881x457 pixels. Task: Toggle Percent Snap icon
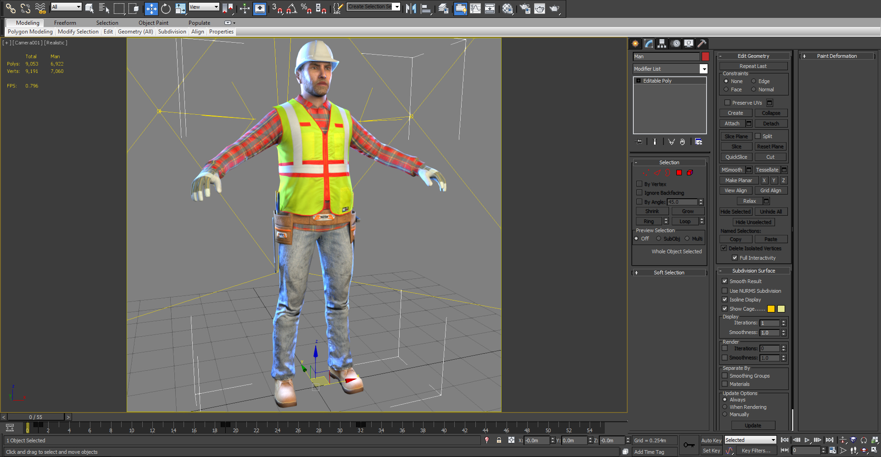(306, 8)
